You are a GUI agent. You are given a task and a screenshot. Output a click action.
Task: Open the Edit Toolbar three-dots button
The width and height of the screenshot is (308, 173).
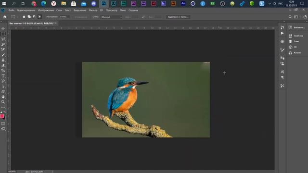3,107
